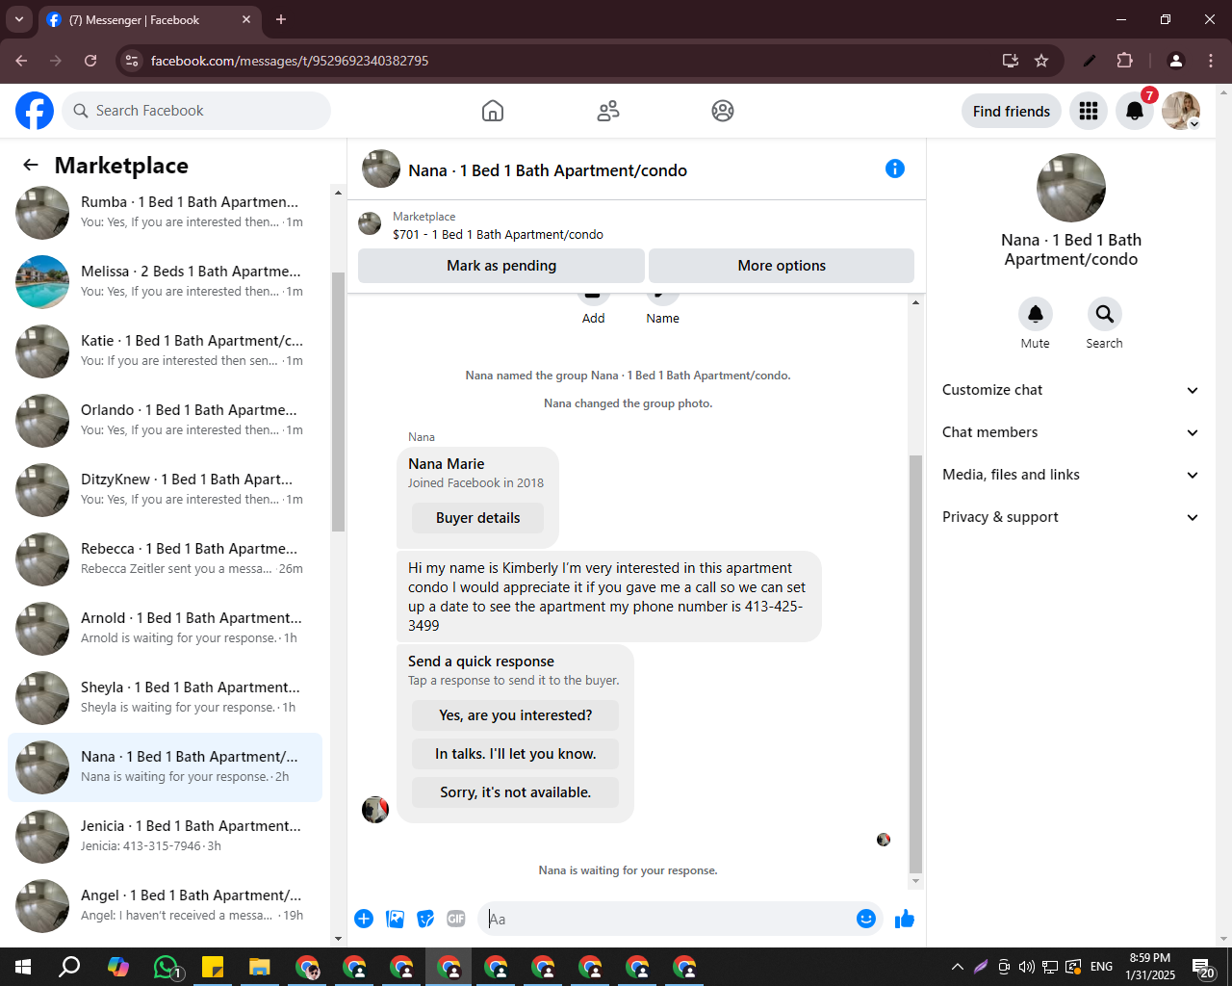Show hidden system tray icons

click(957, 967)
